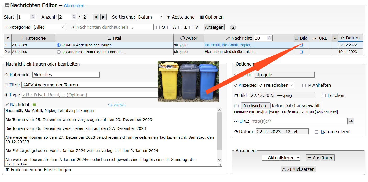
Task: Click the green icon beside Nachricht label
Action: coord(34,105)
